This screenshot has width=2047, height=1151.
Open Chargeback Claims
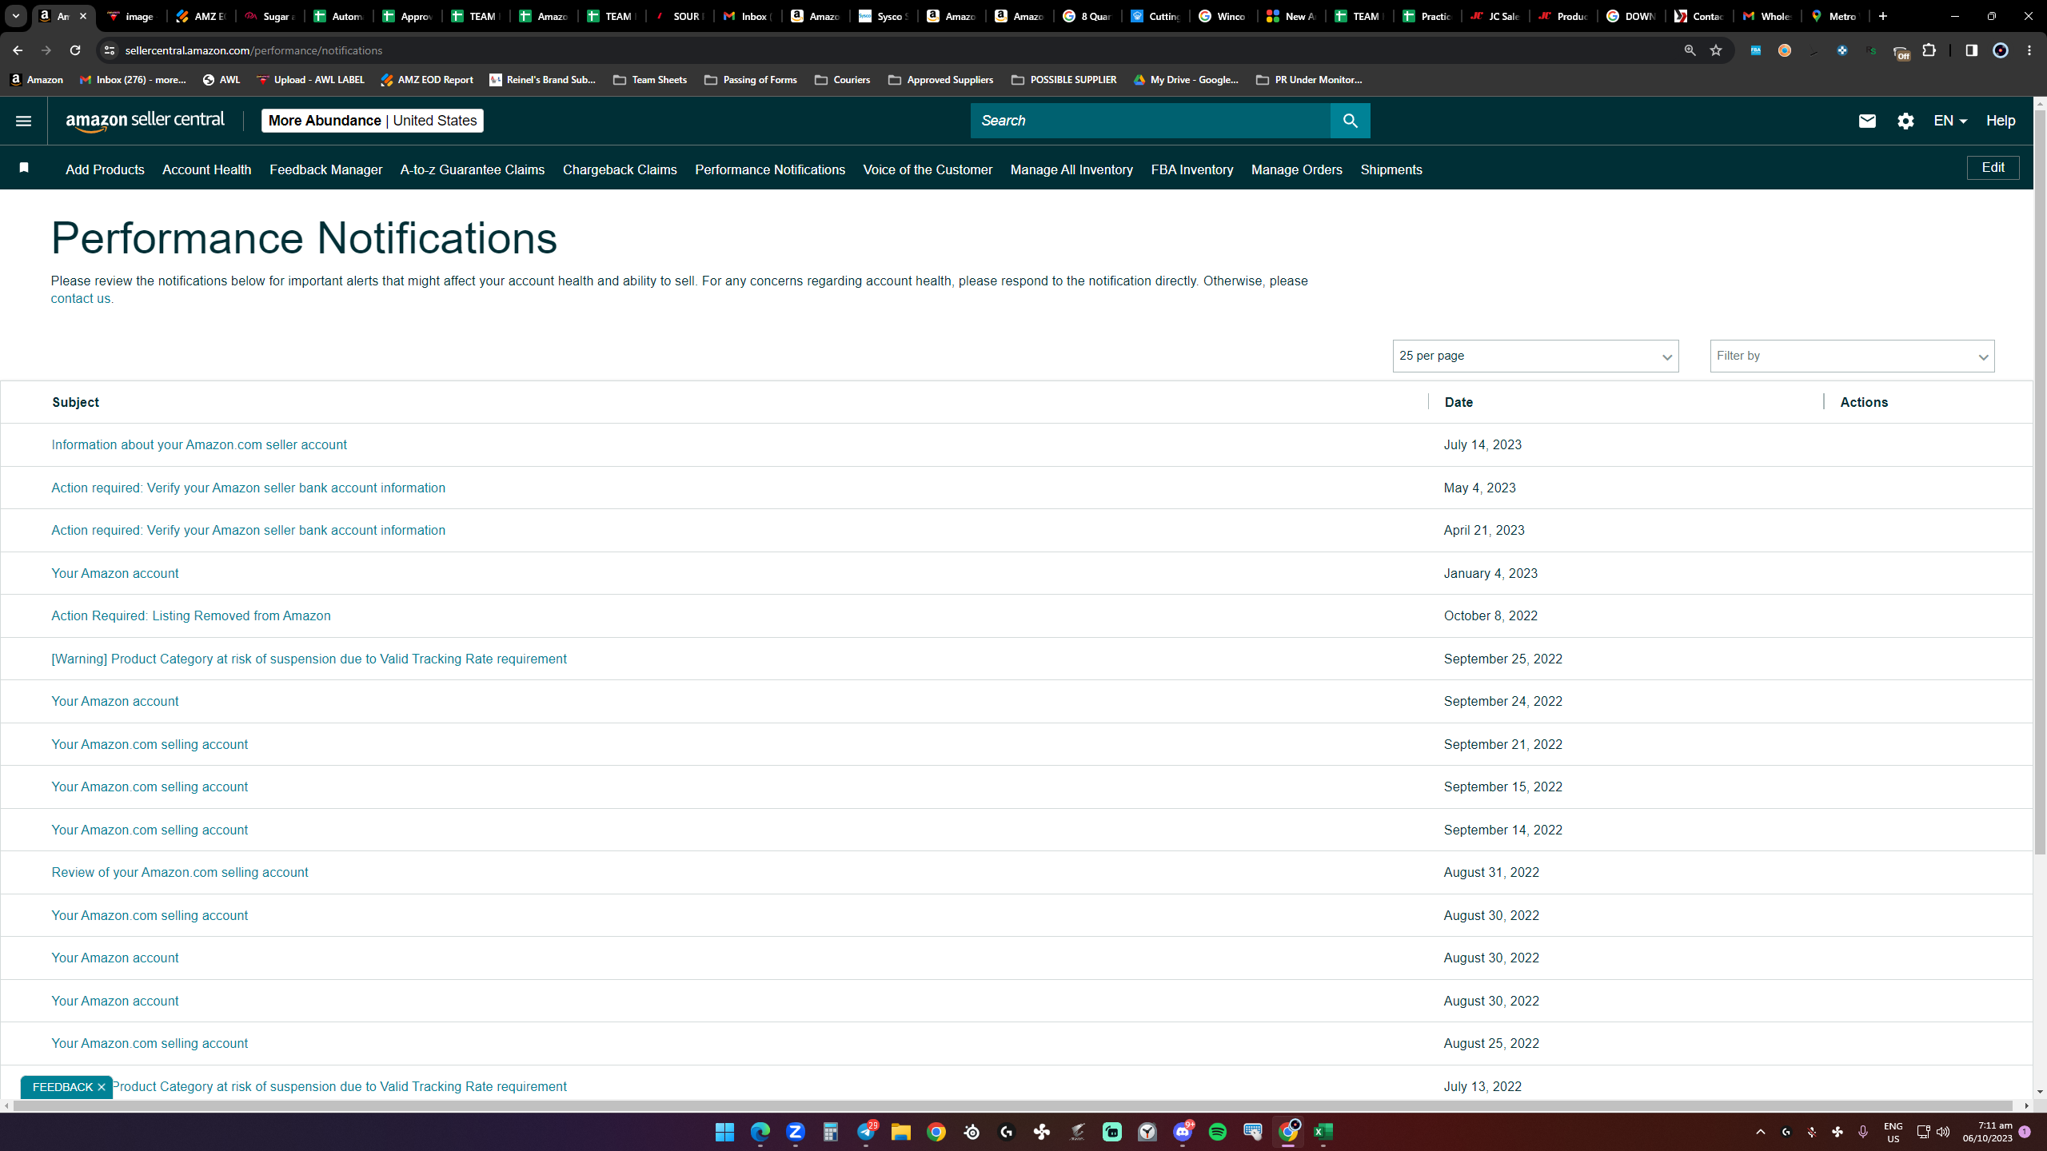point(620,169)
